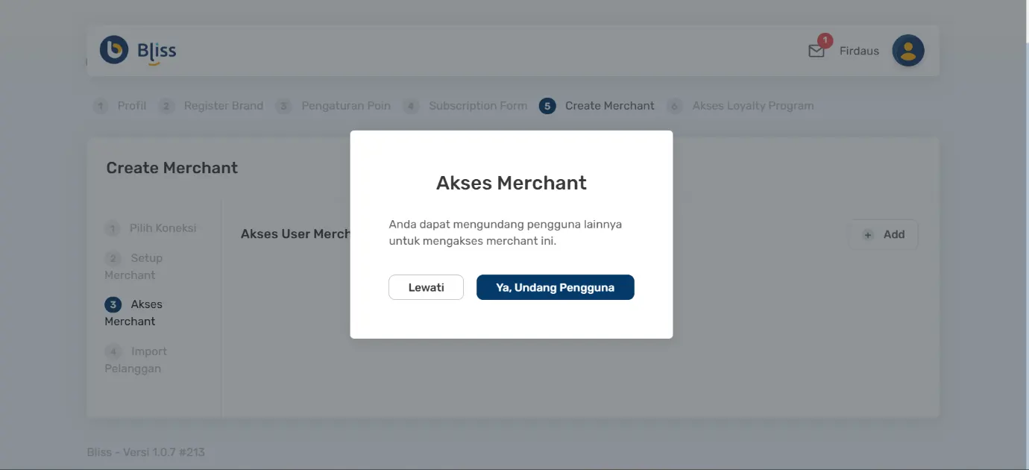The width and height of the screenshot is (1029, 470).
Task: Click the Bliss version text in the footer
Action: [x=145, y=452]
